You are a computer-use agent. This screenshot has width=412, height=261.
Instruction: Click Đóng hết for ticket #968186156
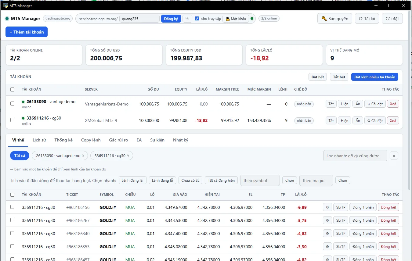coord(389,207)
